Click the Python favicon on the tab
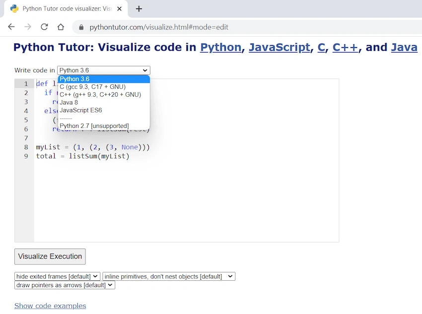 pyautogui.click(x=14, y=8)
